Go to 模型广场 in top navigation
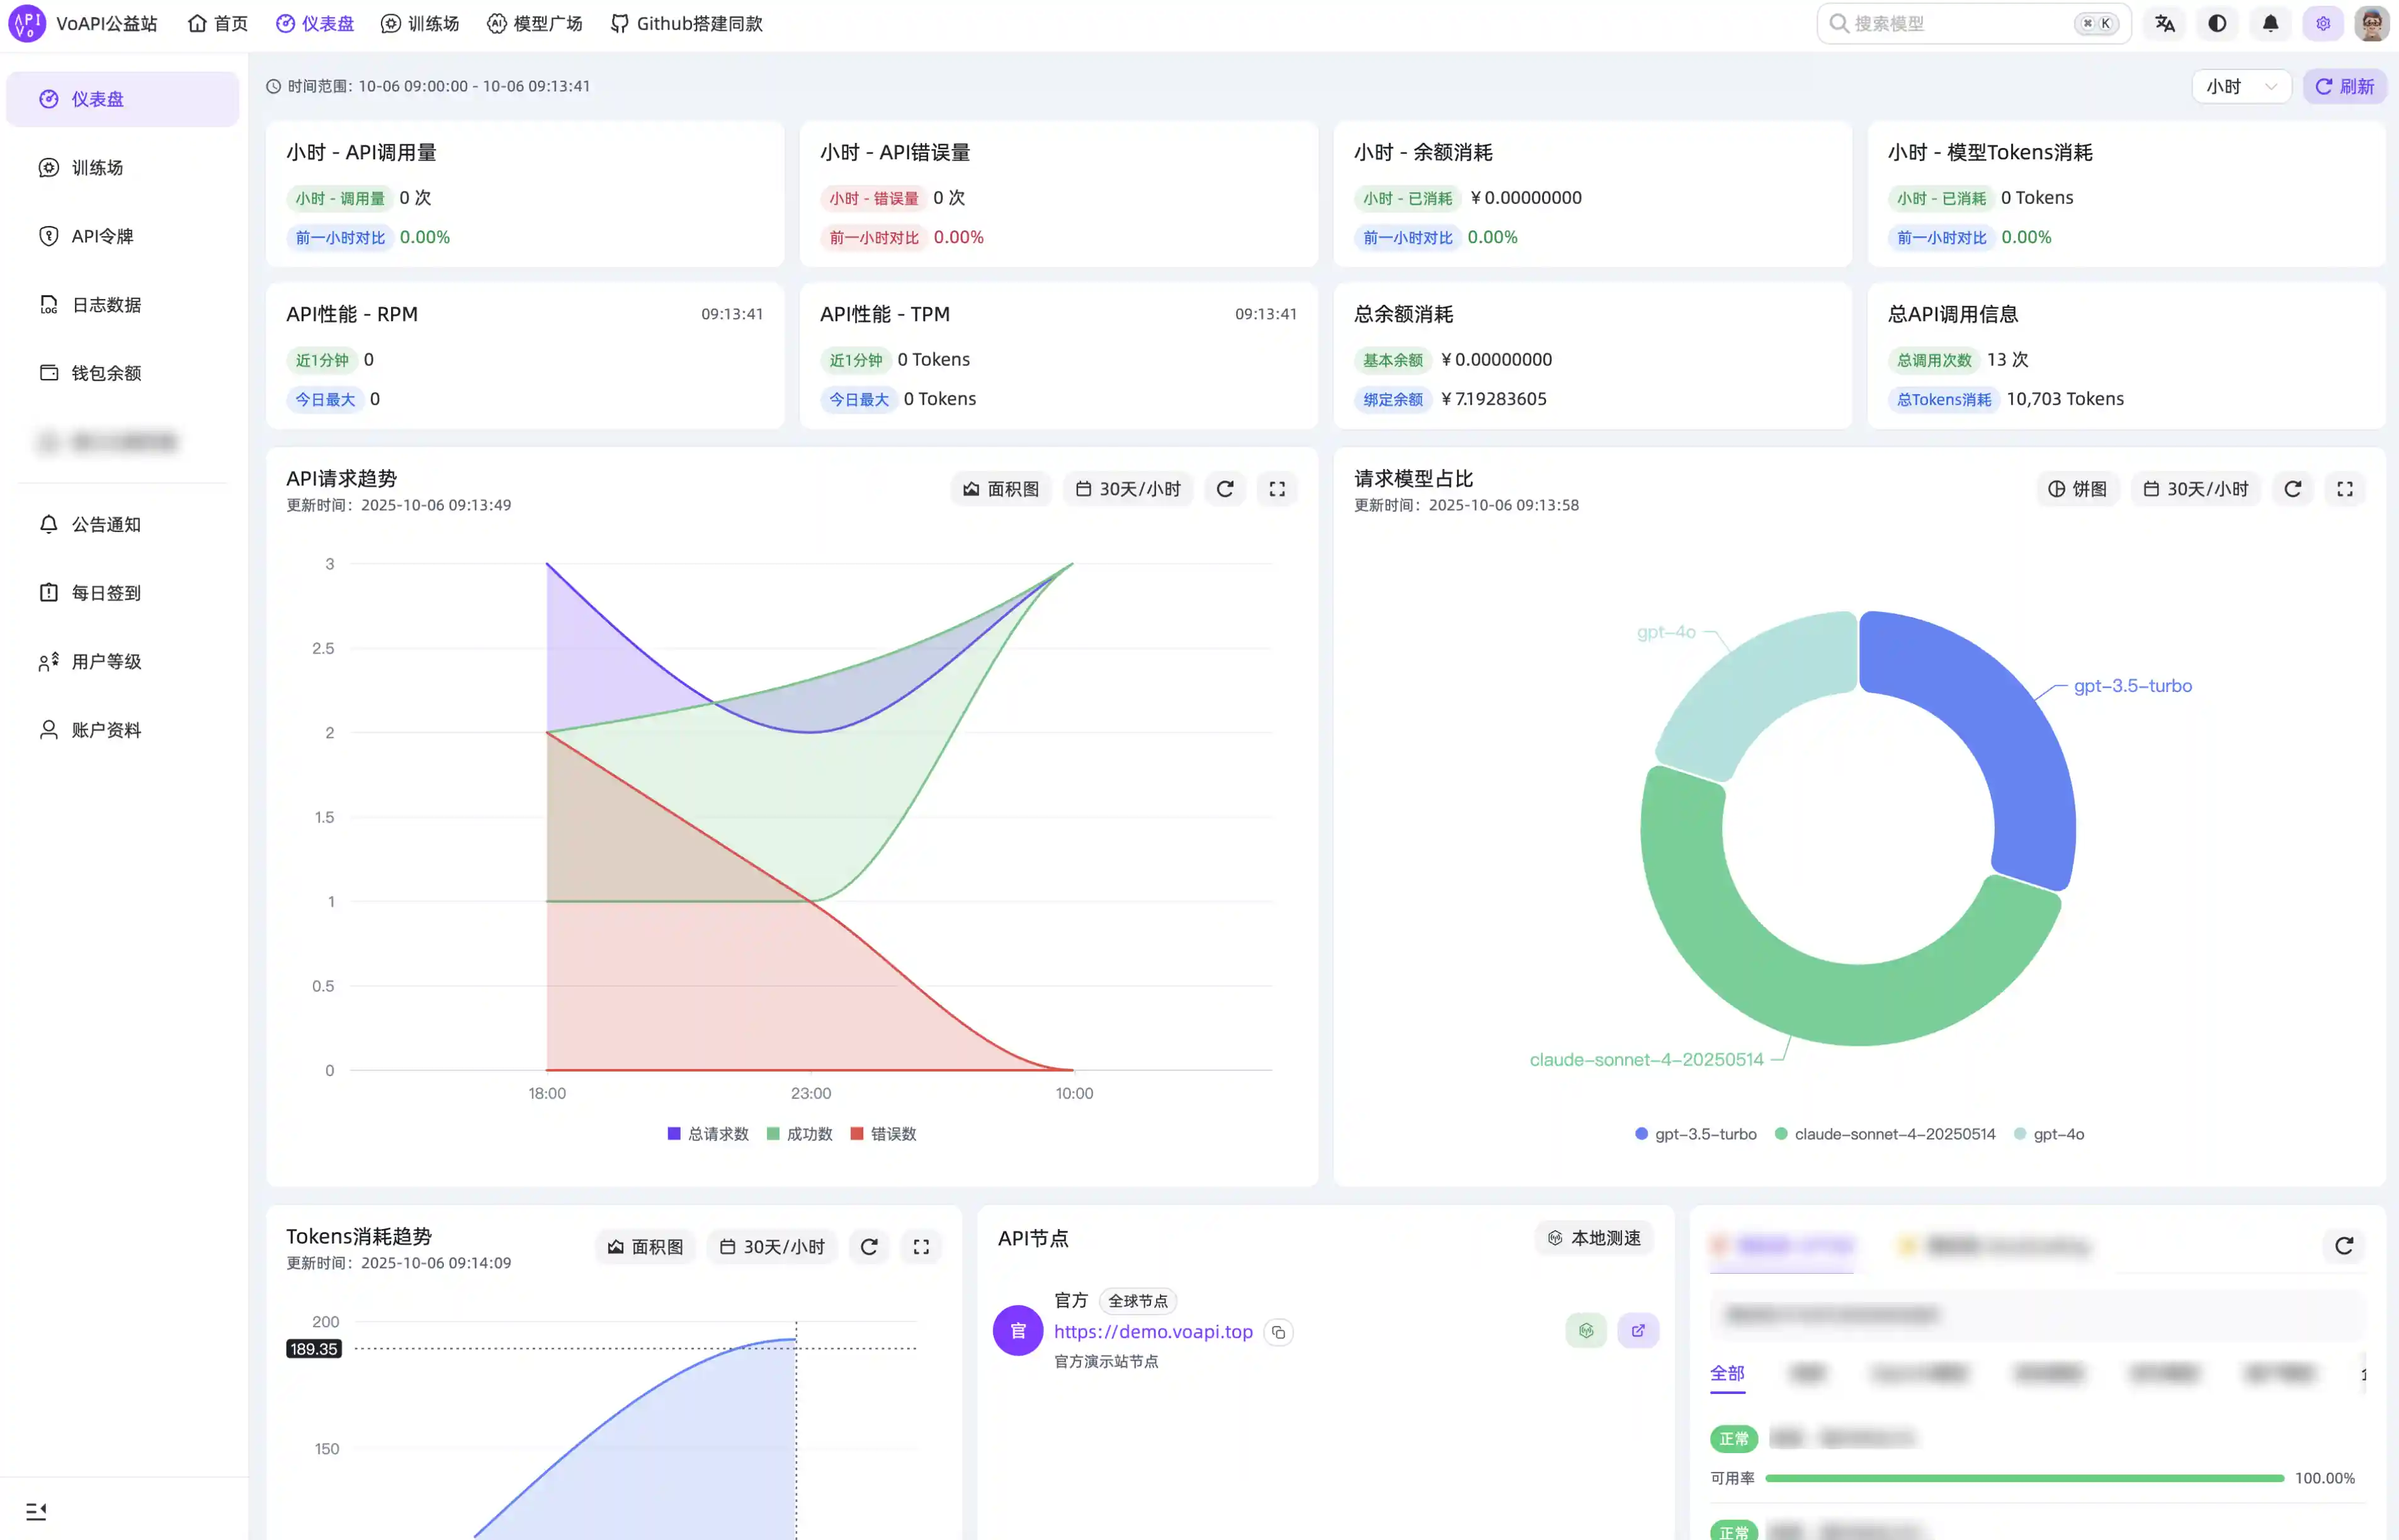2399x1540 pixels. (535, 24)
